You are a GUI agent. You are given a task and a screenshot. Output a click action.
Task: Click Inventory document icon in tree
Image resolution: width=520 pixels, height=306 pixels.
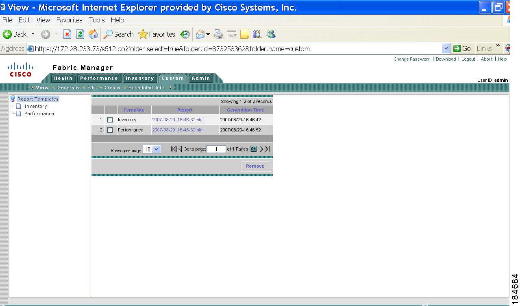pyautogui.click(x=18, y=106)
